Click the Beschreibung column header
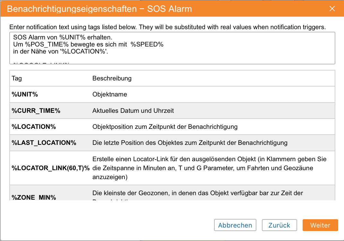This screenshot has height=241, width=344. [112, 78]
